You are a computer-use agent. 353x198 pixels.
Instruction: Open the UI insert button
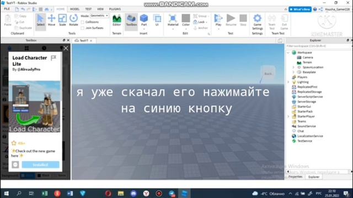tap(157, 20)
